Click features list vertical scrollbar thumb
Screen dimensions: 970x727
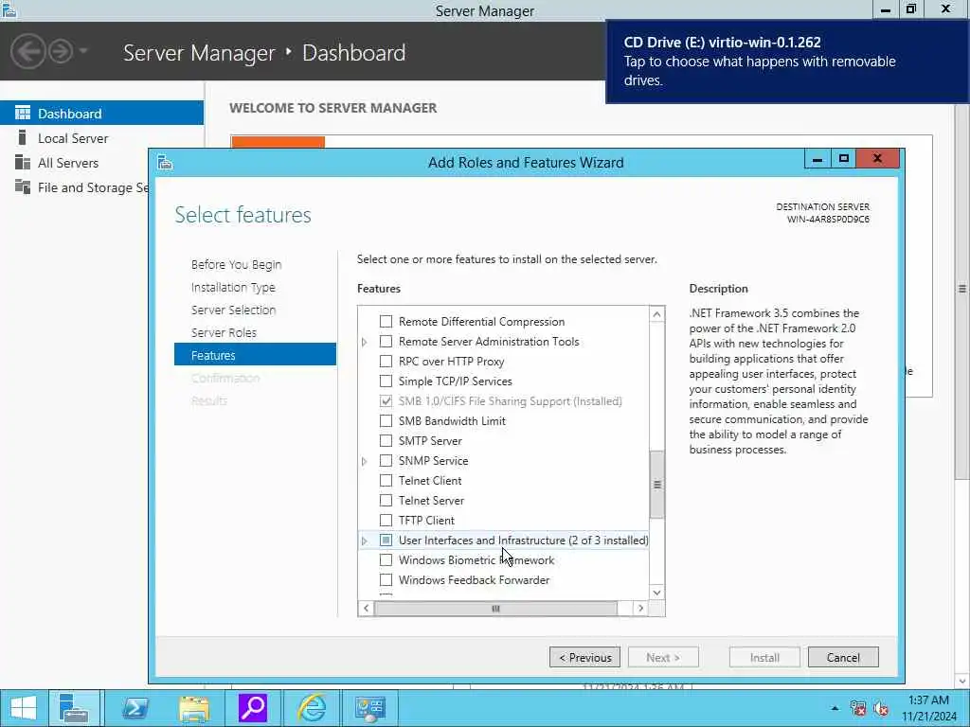point(657,485)
